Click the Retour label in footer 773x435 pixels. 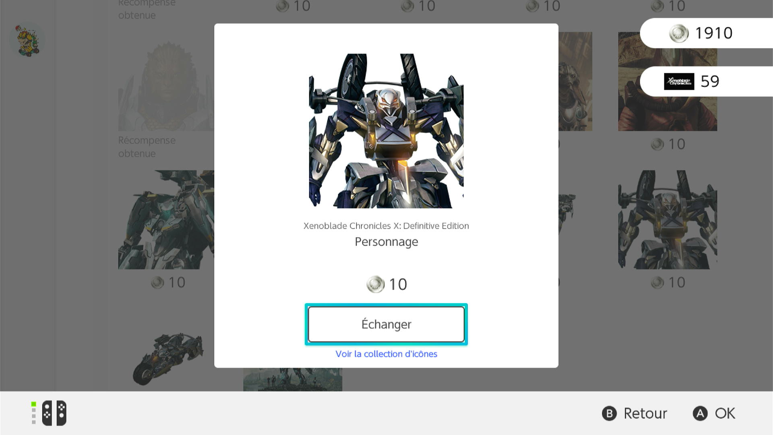[645, 413]
